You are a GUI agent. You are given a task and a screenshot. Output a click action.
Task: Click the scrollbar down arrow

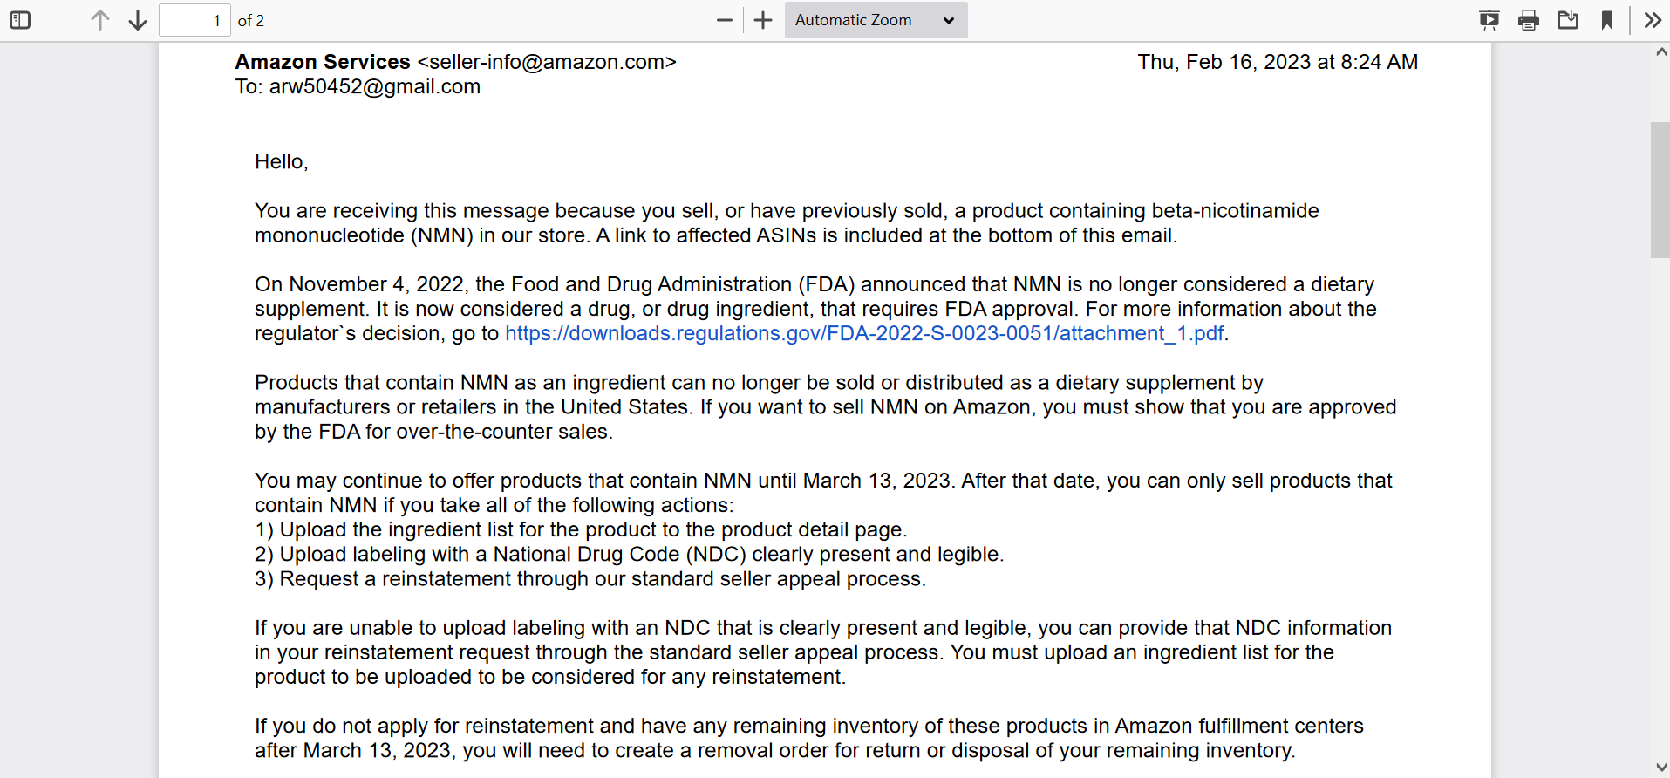coord(1660,768)
